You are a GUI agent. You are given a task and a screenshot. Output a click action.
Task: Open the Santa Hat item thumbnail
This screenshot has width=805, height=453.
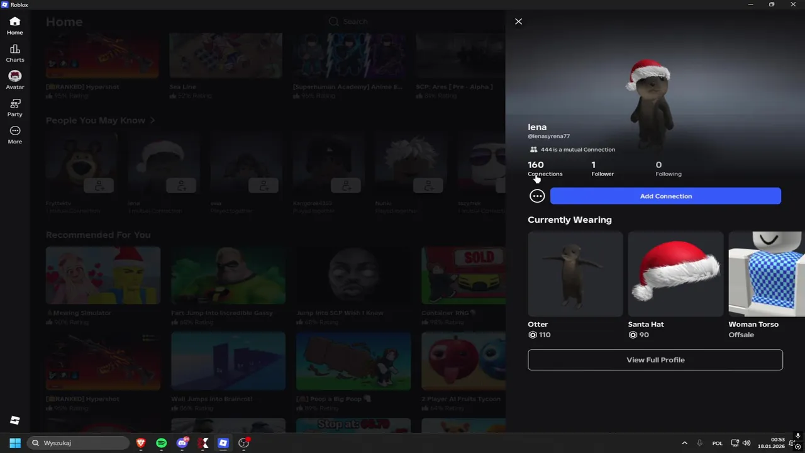coord(675,274)
